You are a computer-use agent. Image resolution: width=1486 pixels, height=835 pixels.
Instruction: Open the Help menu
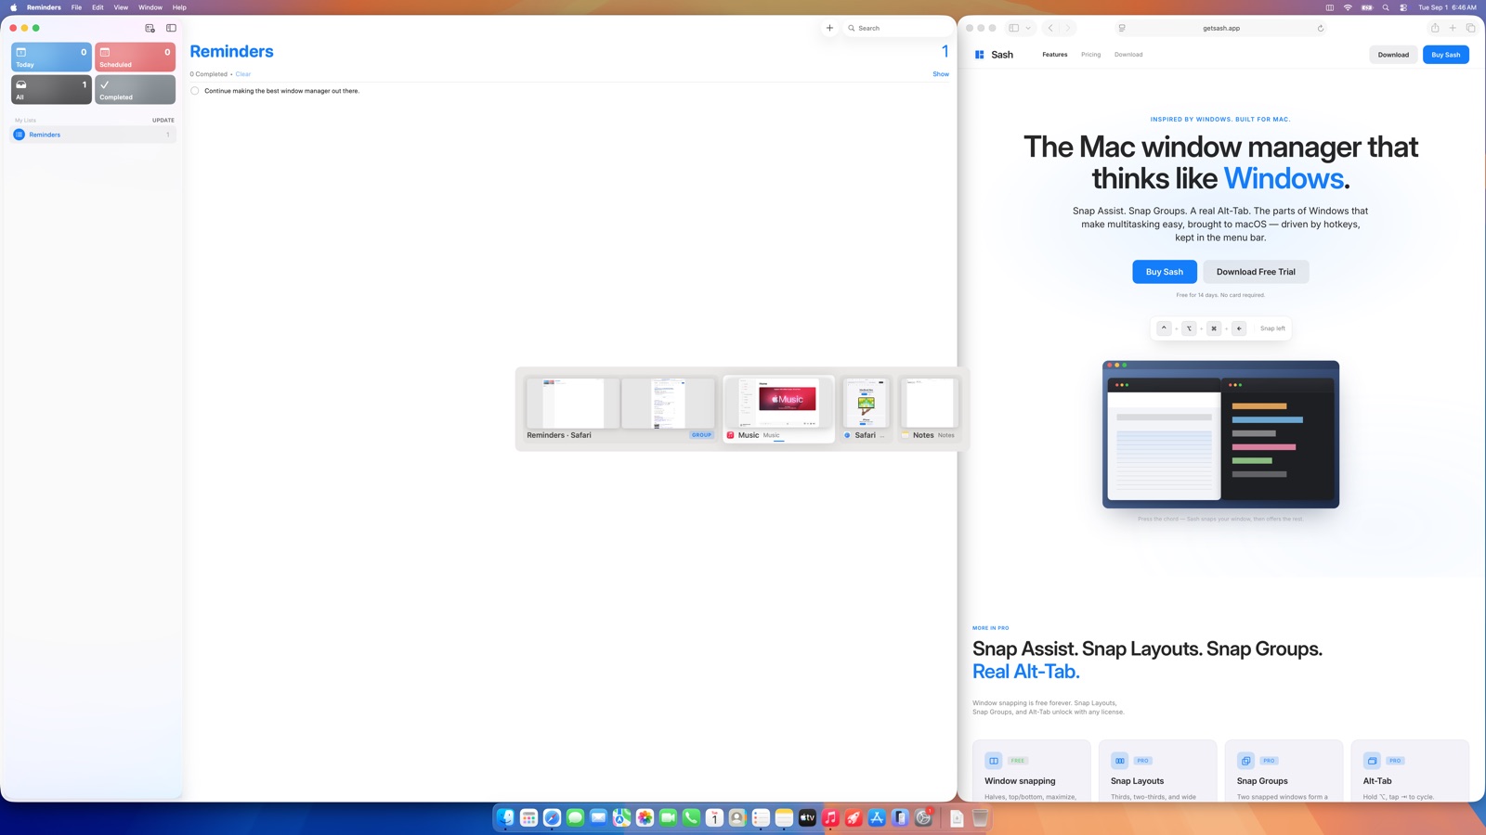click(x=179, y=7)
